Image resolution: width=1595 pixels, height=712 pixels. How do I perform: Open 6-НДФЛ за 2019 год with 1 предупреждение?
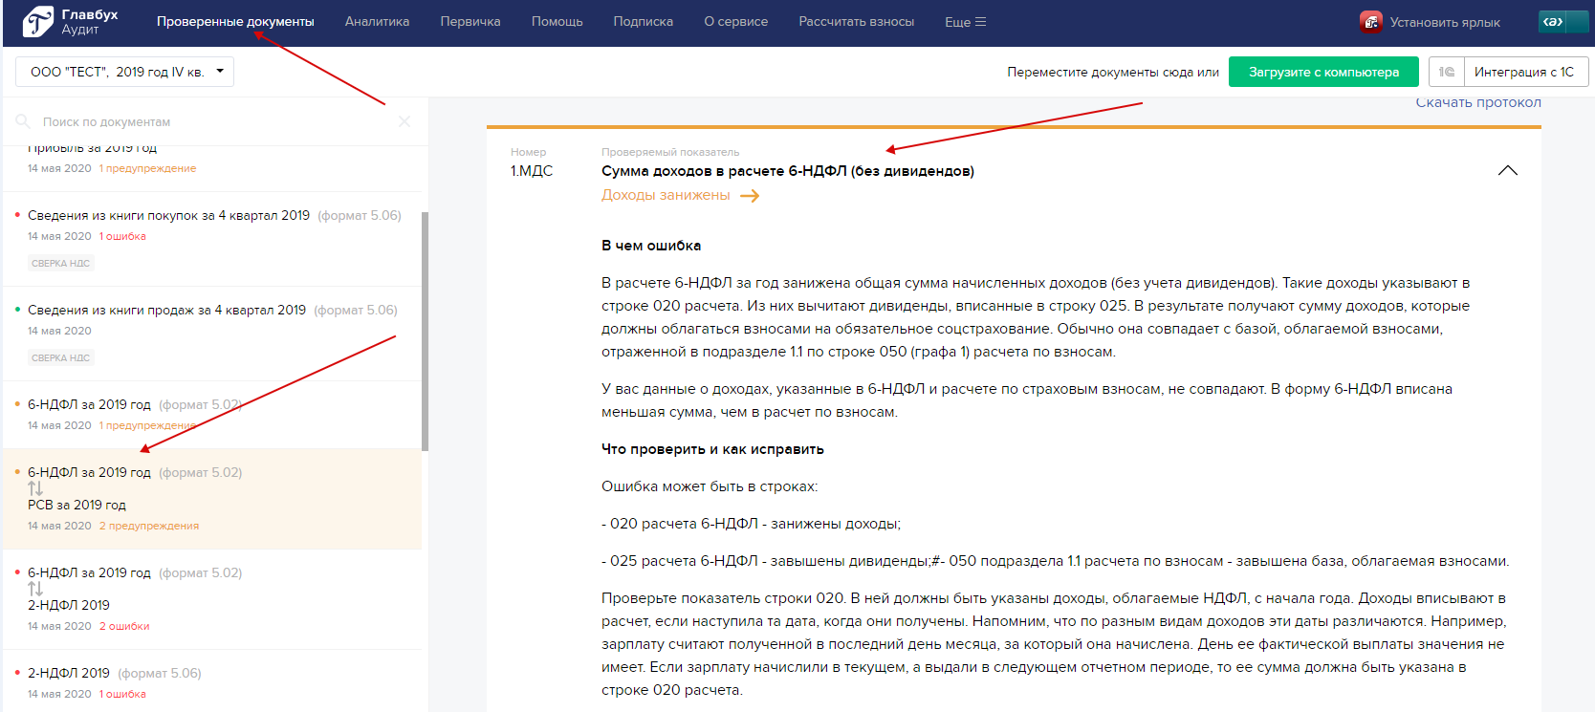(x=212, y=415)
